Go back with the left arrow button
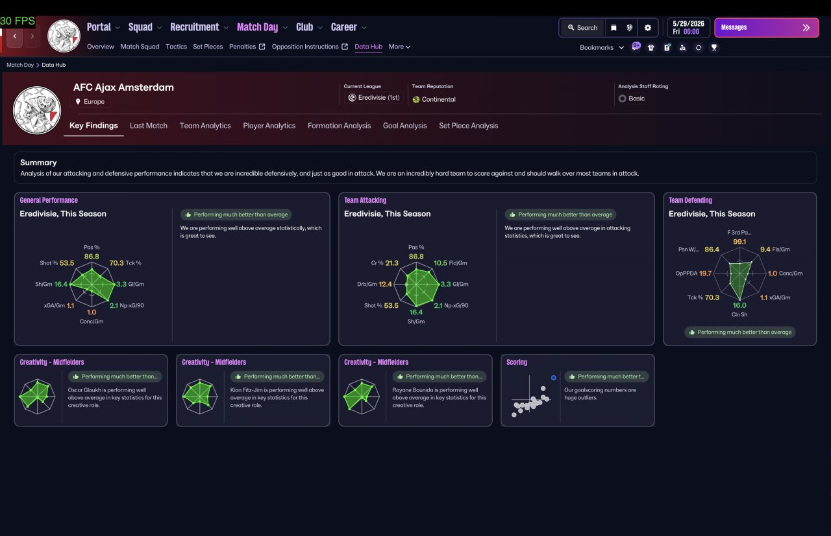This screenshot has height=536, width=831. pyautogui.click(x=15, y=36)
